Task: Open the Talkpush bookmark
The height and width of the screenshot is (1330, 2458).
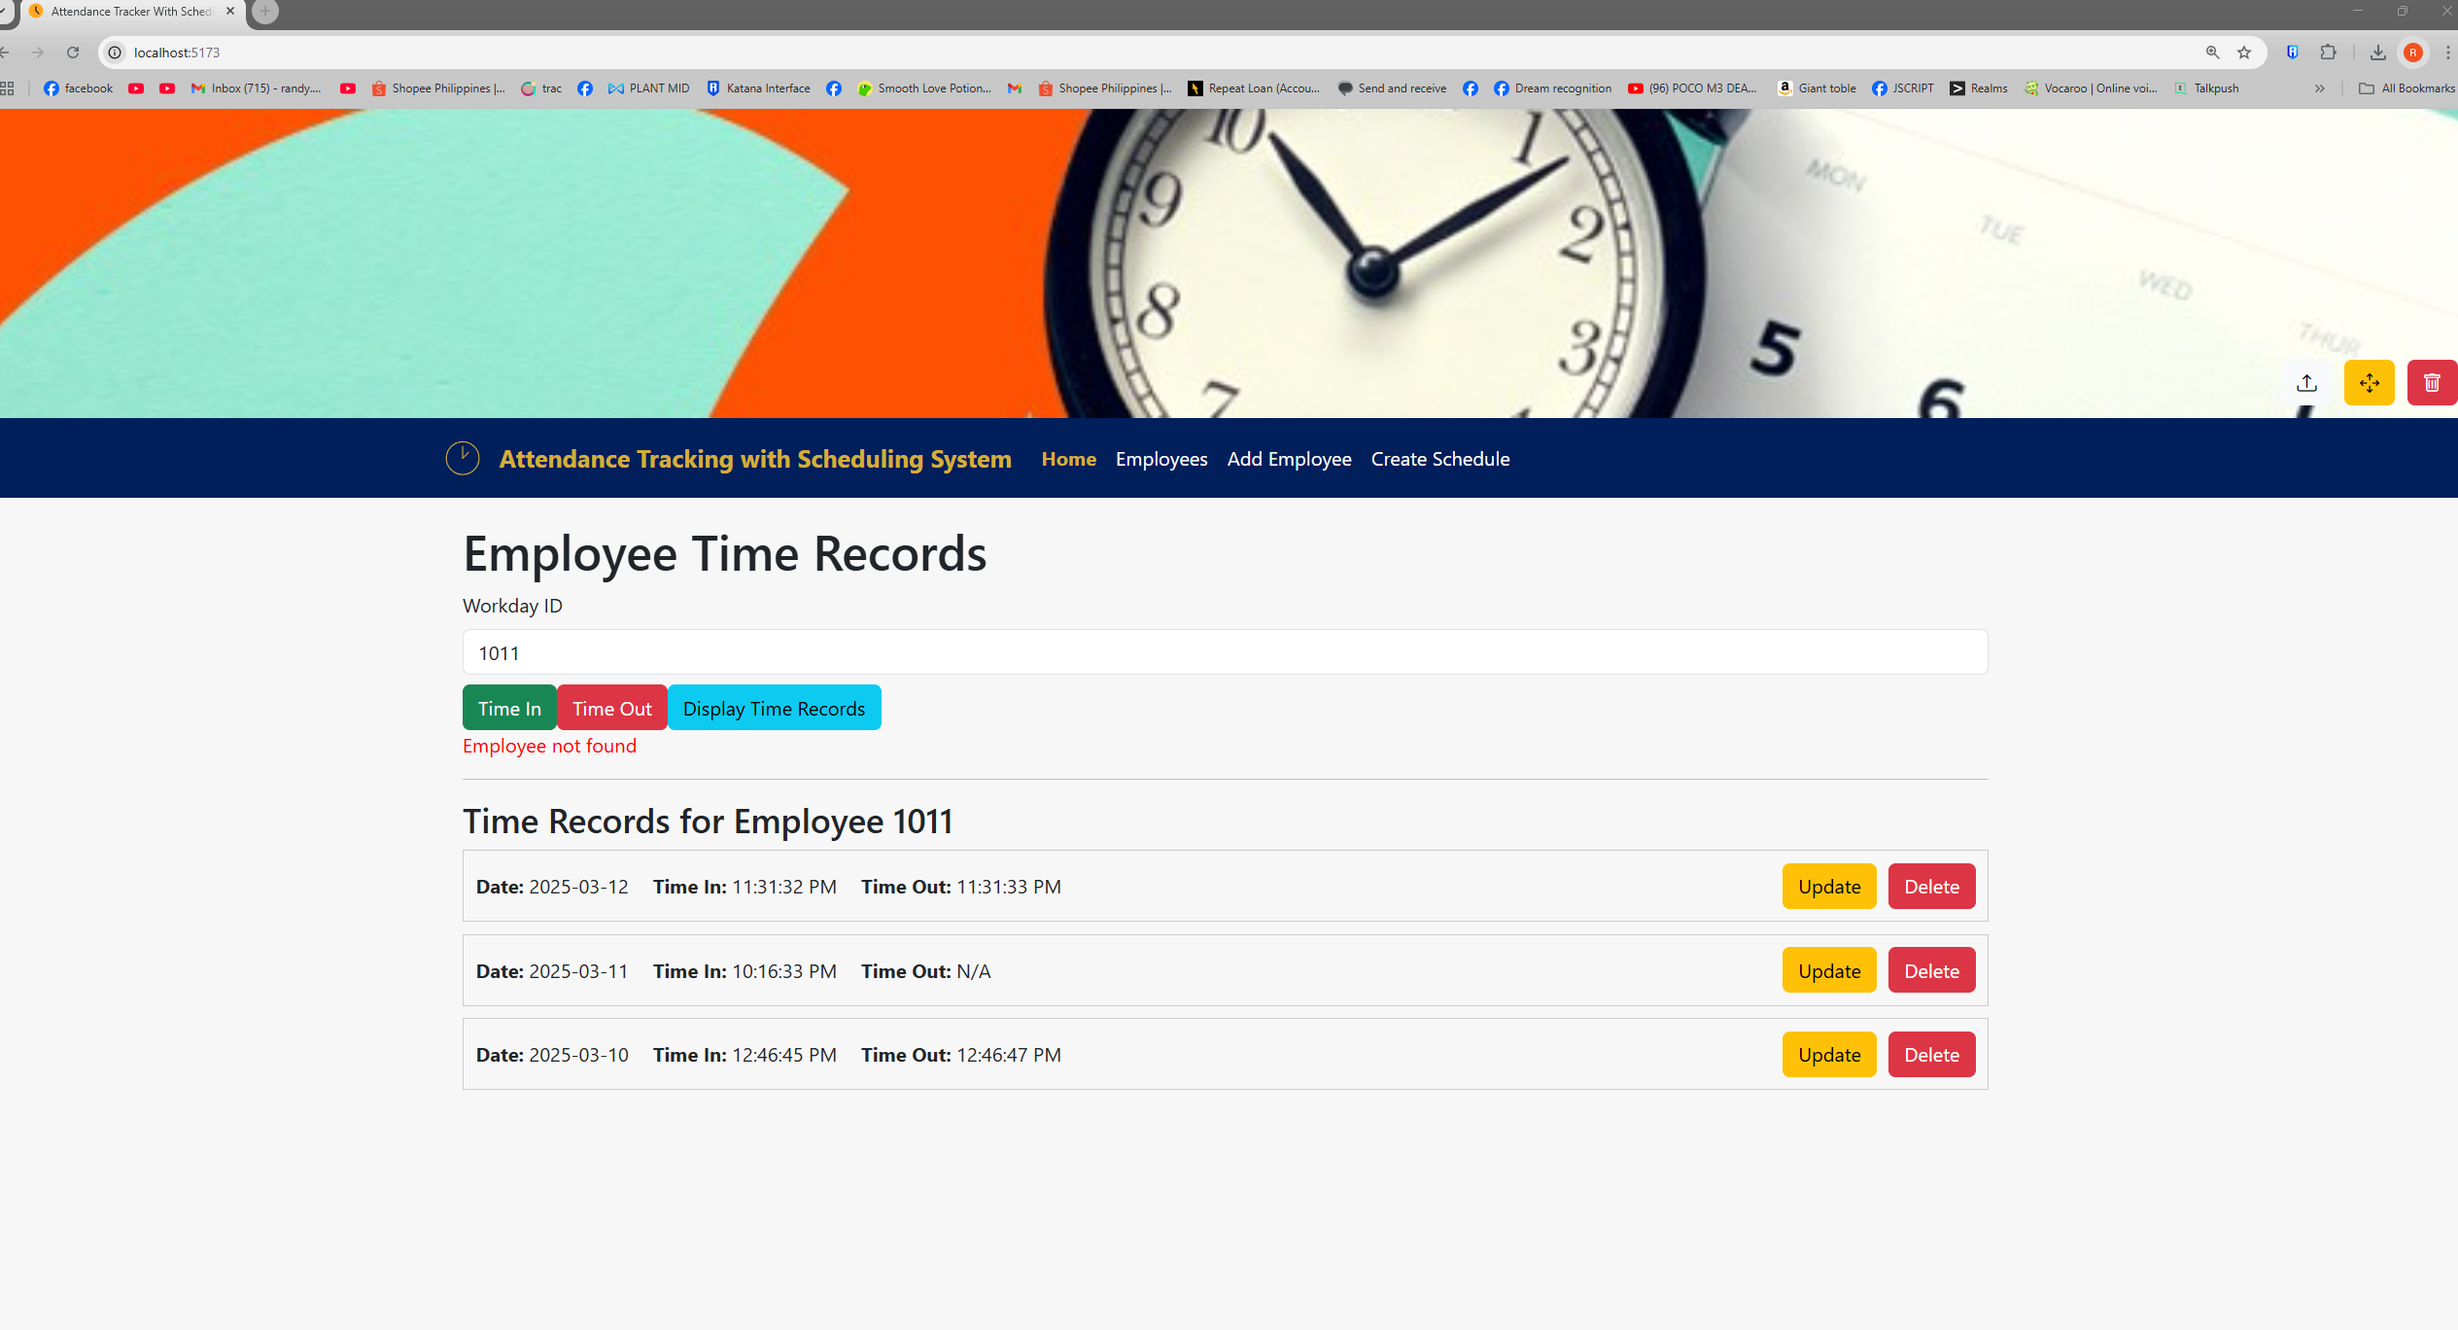Action: tap(2206, 88)
